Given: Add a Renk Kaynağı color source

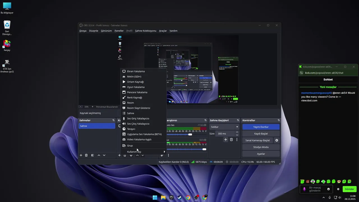Looking at the screenshot, I should [x=144, y=97].
